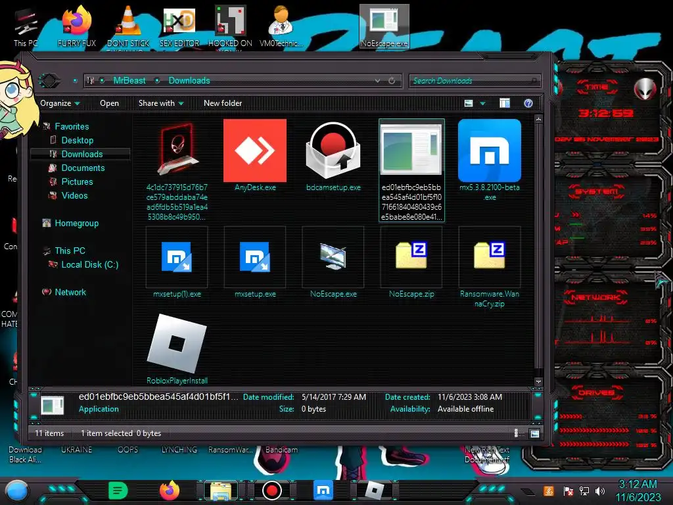This screenshot has height=505, width=673.
Task: Select the AnyDesk.exe file icon
Action: 255,151
